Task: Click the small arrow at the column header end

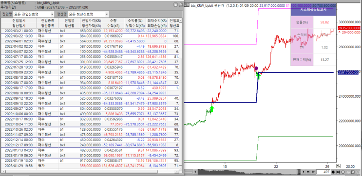Action: 181,21
